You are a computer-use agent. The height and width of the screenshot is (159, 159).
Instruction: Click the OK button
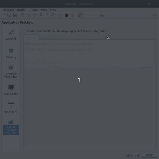(149, 155)
